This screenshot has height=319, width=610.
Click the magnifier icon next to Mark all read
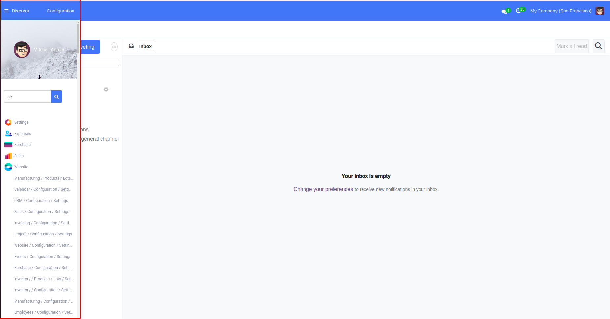pyautogui.click(x=598, y=46)
